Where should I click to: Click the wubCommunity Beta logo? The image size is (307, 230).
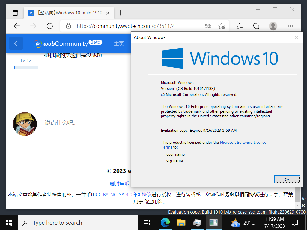pyautogui.click(x=68, y=43)
